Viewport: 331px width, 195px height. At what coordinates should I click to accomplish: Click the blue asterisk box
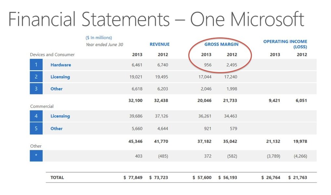[36, 156]
